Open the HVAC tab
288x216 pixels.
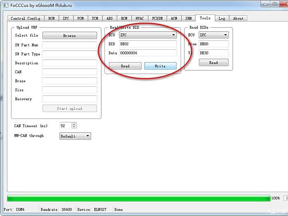point(139,19)
